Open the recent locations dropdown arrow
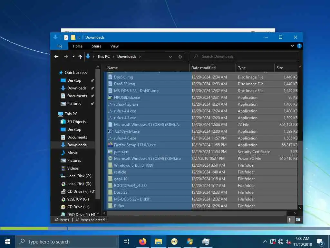 pos(73,57)
